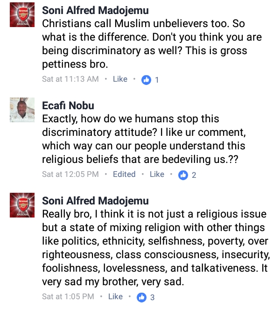The image size is (280, 316).
Task: Like the comment posted at 1:05 PM
Action: coord(115,297)
